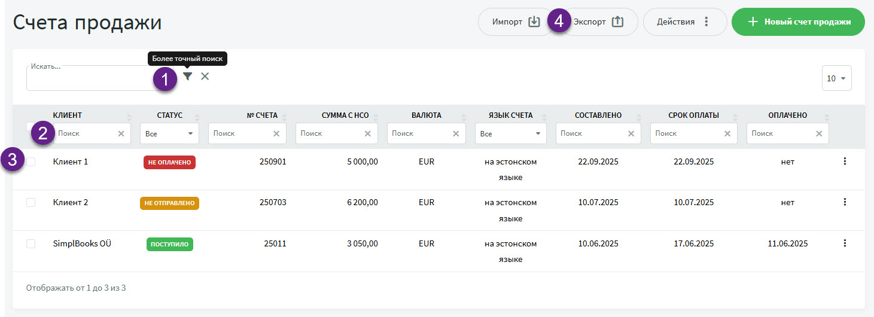Open the Действия actions menu
The width and height of the screenshot is (874, 317).
(684, 22)
